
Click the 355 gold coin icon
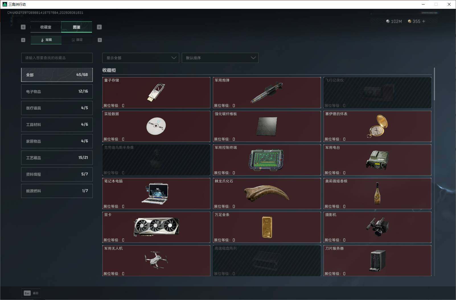tap(410, 21)
